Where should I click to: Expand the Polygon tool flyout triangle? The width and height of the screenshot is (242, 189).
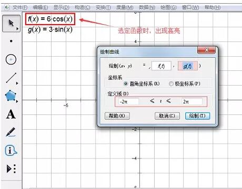coord(17,101)
